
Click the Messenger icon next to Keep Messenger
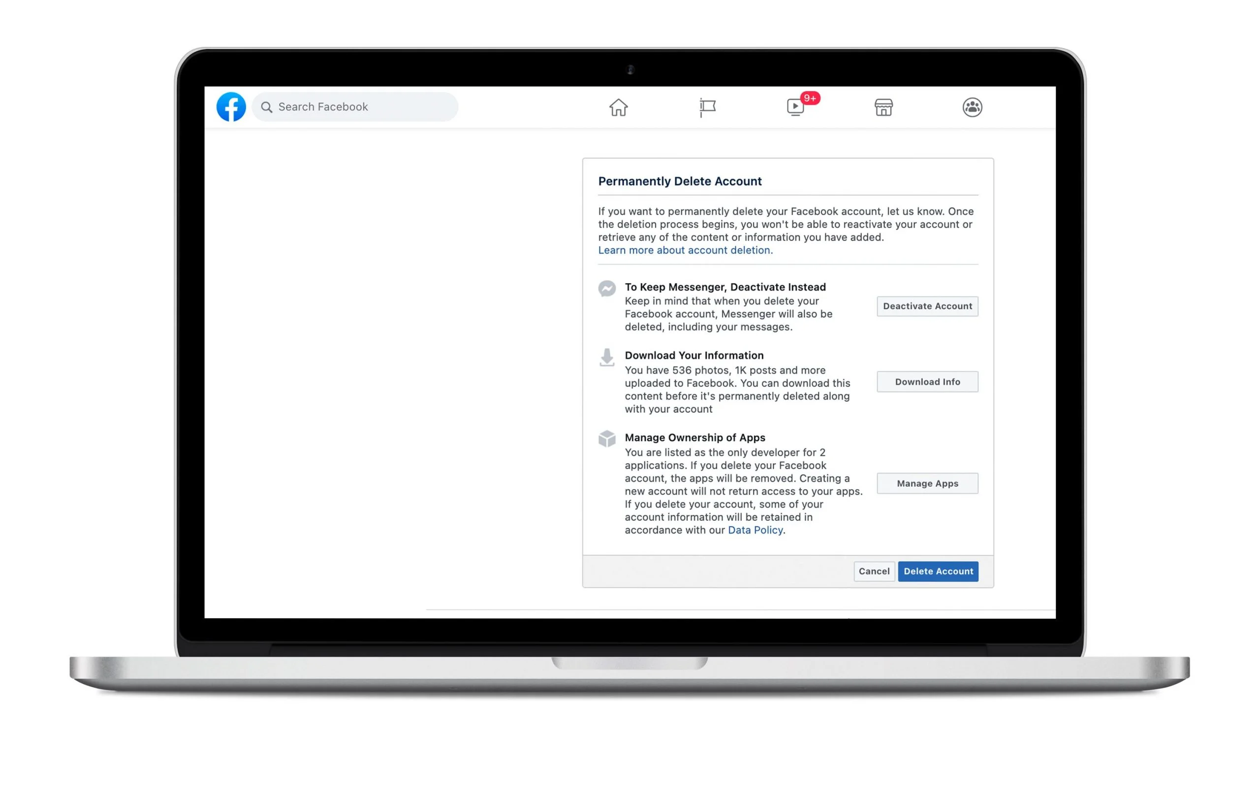(606, 288)
